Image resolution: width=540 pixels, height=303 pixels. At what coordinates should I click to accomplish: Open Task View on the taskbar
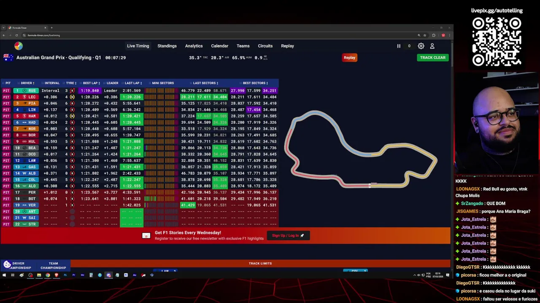click(x=13, y=275)
